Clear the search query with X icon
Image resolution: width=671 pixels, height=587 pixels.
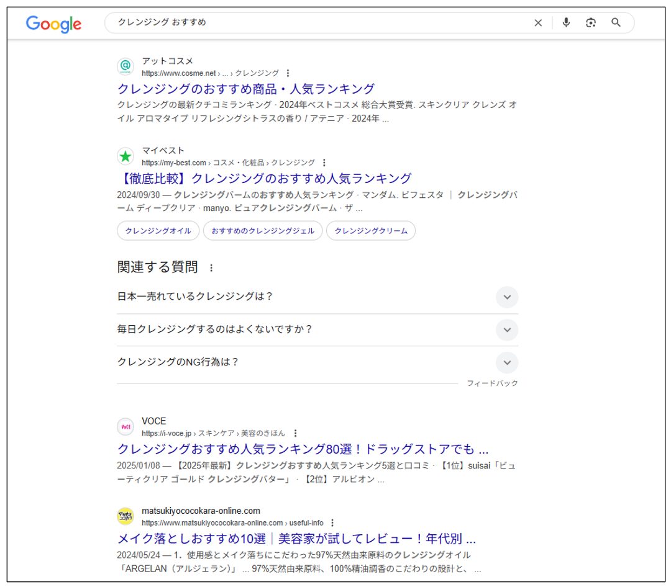tap(538, 23)
